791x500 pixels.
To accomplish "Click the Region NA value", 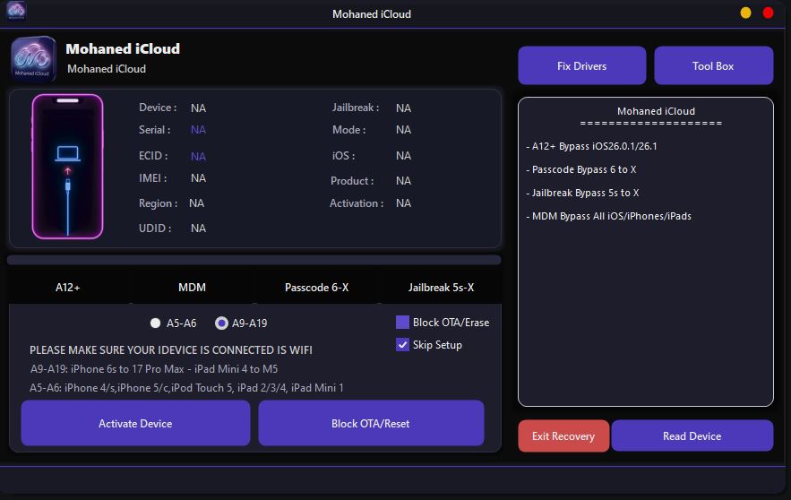I will (197, 203).
